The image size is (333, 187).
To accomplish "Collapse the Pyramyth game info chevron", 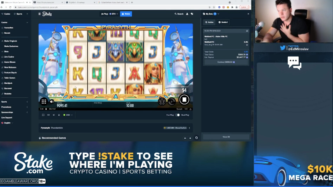I will tap(189, 128).
